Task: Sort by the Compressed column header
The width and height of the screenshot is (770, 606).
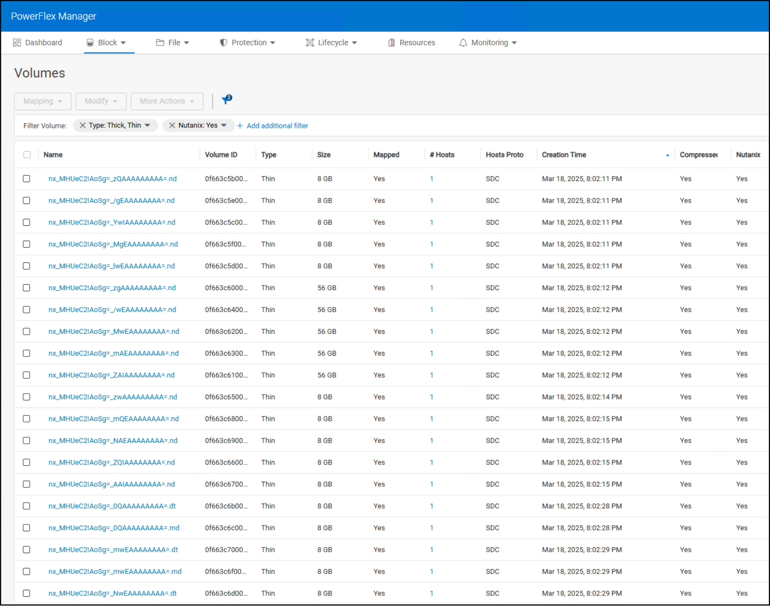Action: [x=699, y=155]
